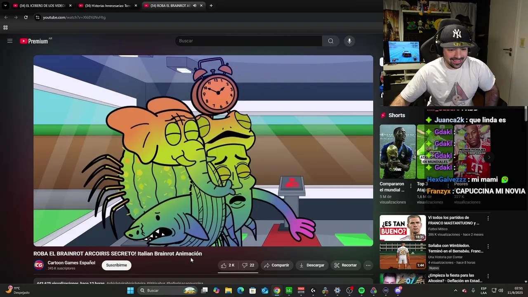The height and width of the screenshot is (297, 528).
Task: Open the ¿ES TAN BUENO? video thumbnail
Action: (403, 228)
